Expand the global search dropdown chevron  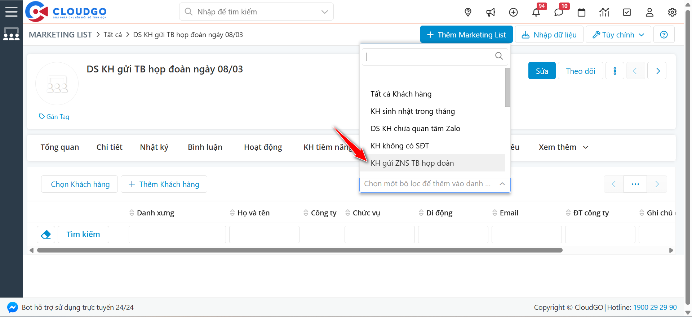[x=324, y=12]
